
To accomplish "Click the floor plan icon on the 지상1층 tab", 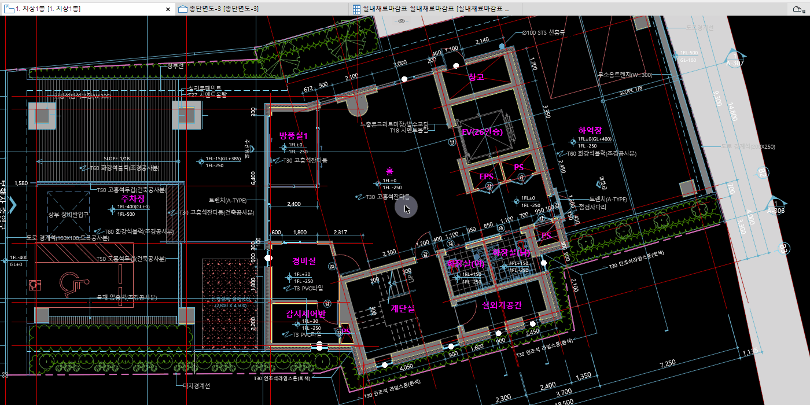I will (x=8, y=9).
